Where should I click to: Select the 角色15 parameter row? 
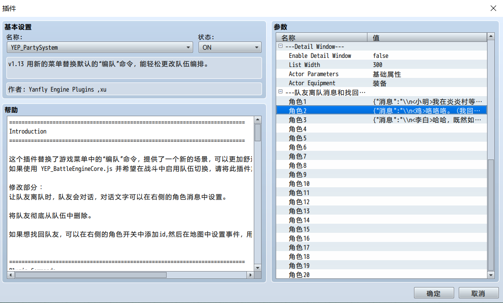[x=382, y=229]
